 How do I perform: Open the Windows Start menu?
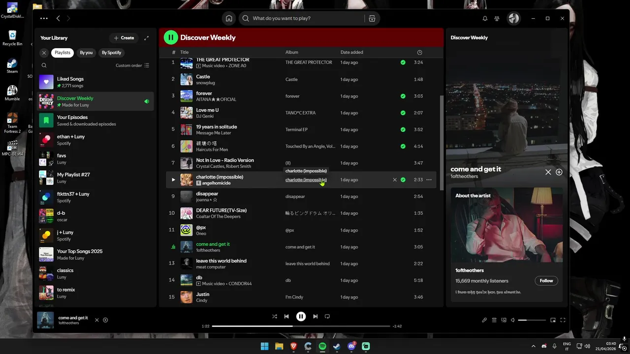coord(264,346)
